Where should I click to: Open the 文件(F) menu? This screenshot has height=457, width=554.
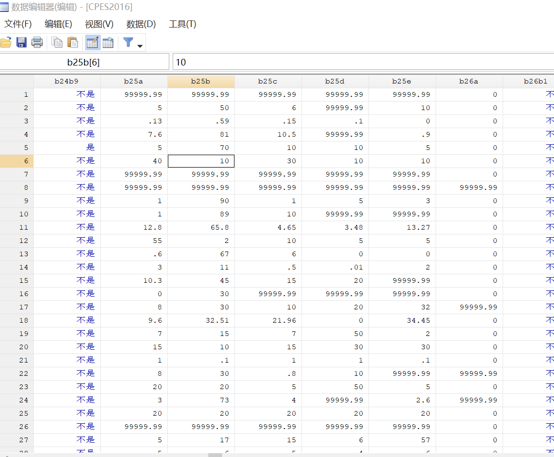click(x=18, y=24)
